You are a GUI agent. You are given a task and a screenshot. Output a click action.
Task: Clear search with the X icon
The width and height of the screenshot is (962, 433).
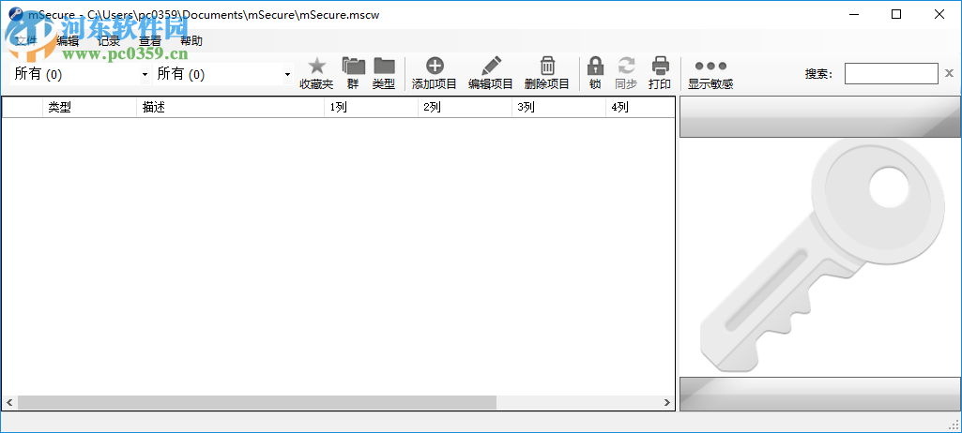pyautogui.click(x=949, y=74)
